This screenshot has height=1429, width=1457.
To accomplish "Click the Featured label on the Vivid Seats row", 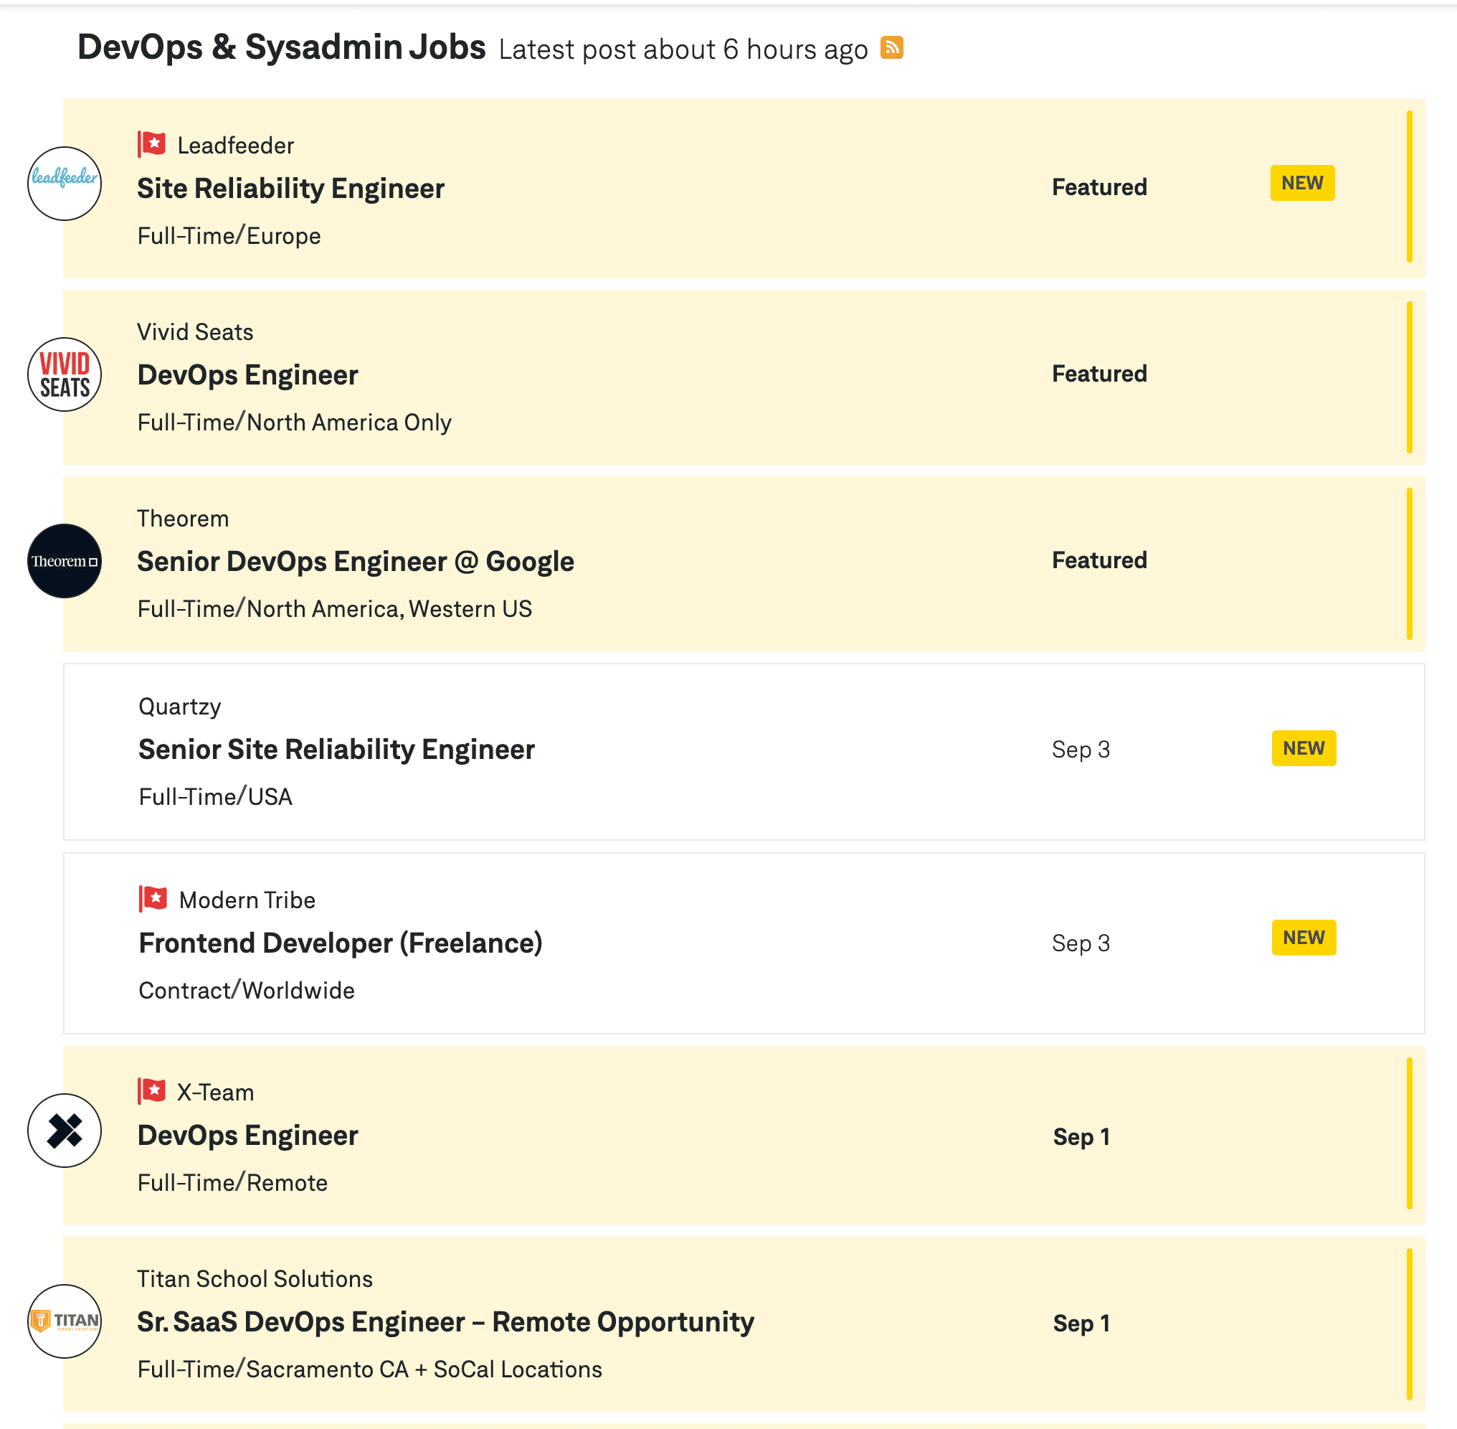I will [1099, 374].
